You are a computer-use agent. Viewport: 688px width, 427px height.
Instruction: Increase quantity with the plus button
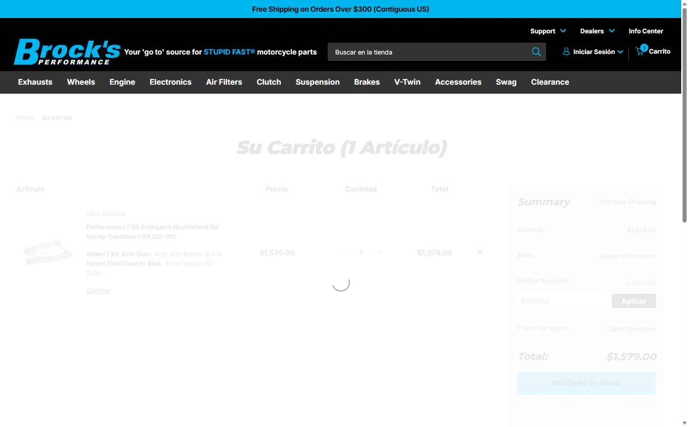pyautogui.click(x=379, y=252)
